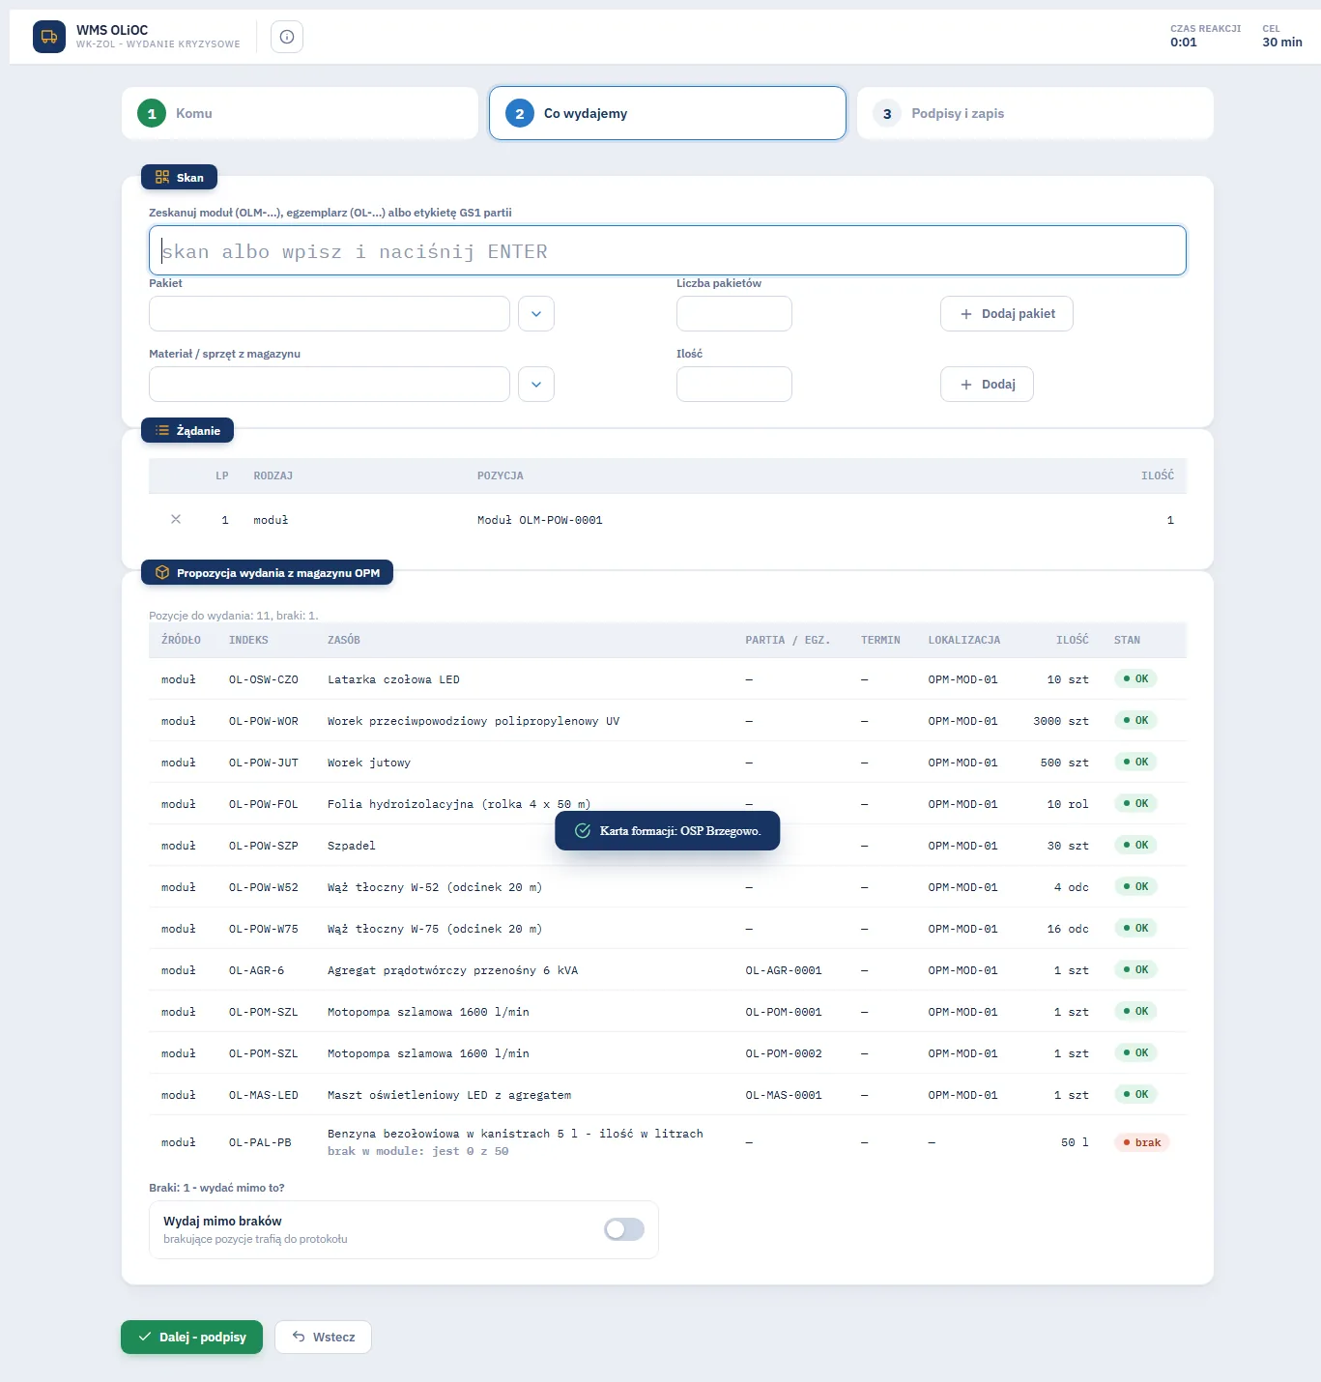Viewport: 1321px width, 1382px height.
Task: Click index 'OL-POW-W75' in the table
Action: coord(264,929)
